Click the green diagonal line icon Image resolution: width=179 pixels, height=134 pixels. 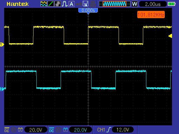coord(51,4)
